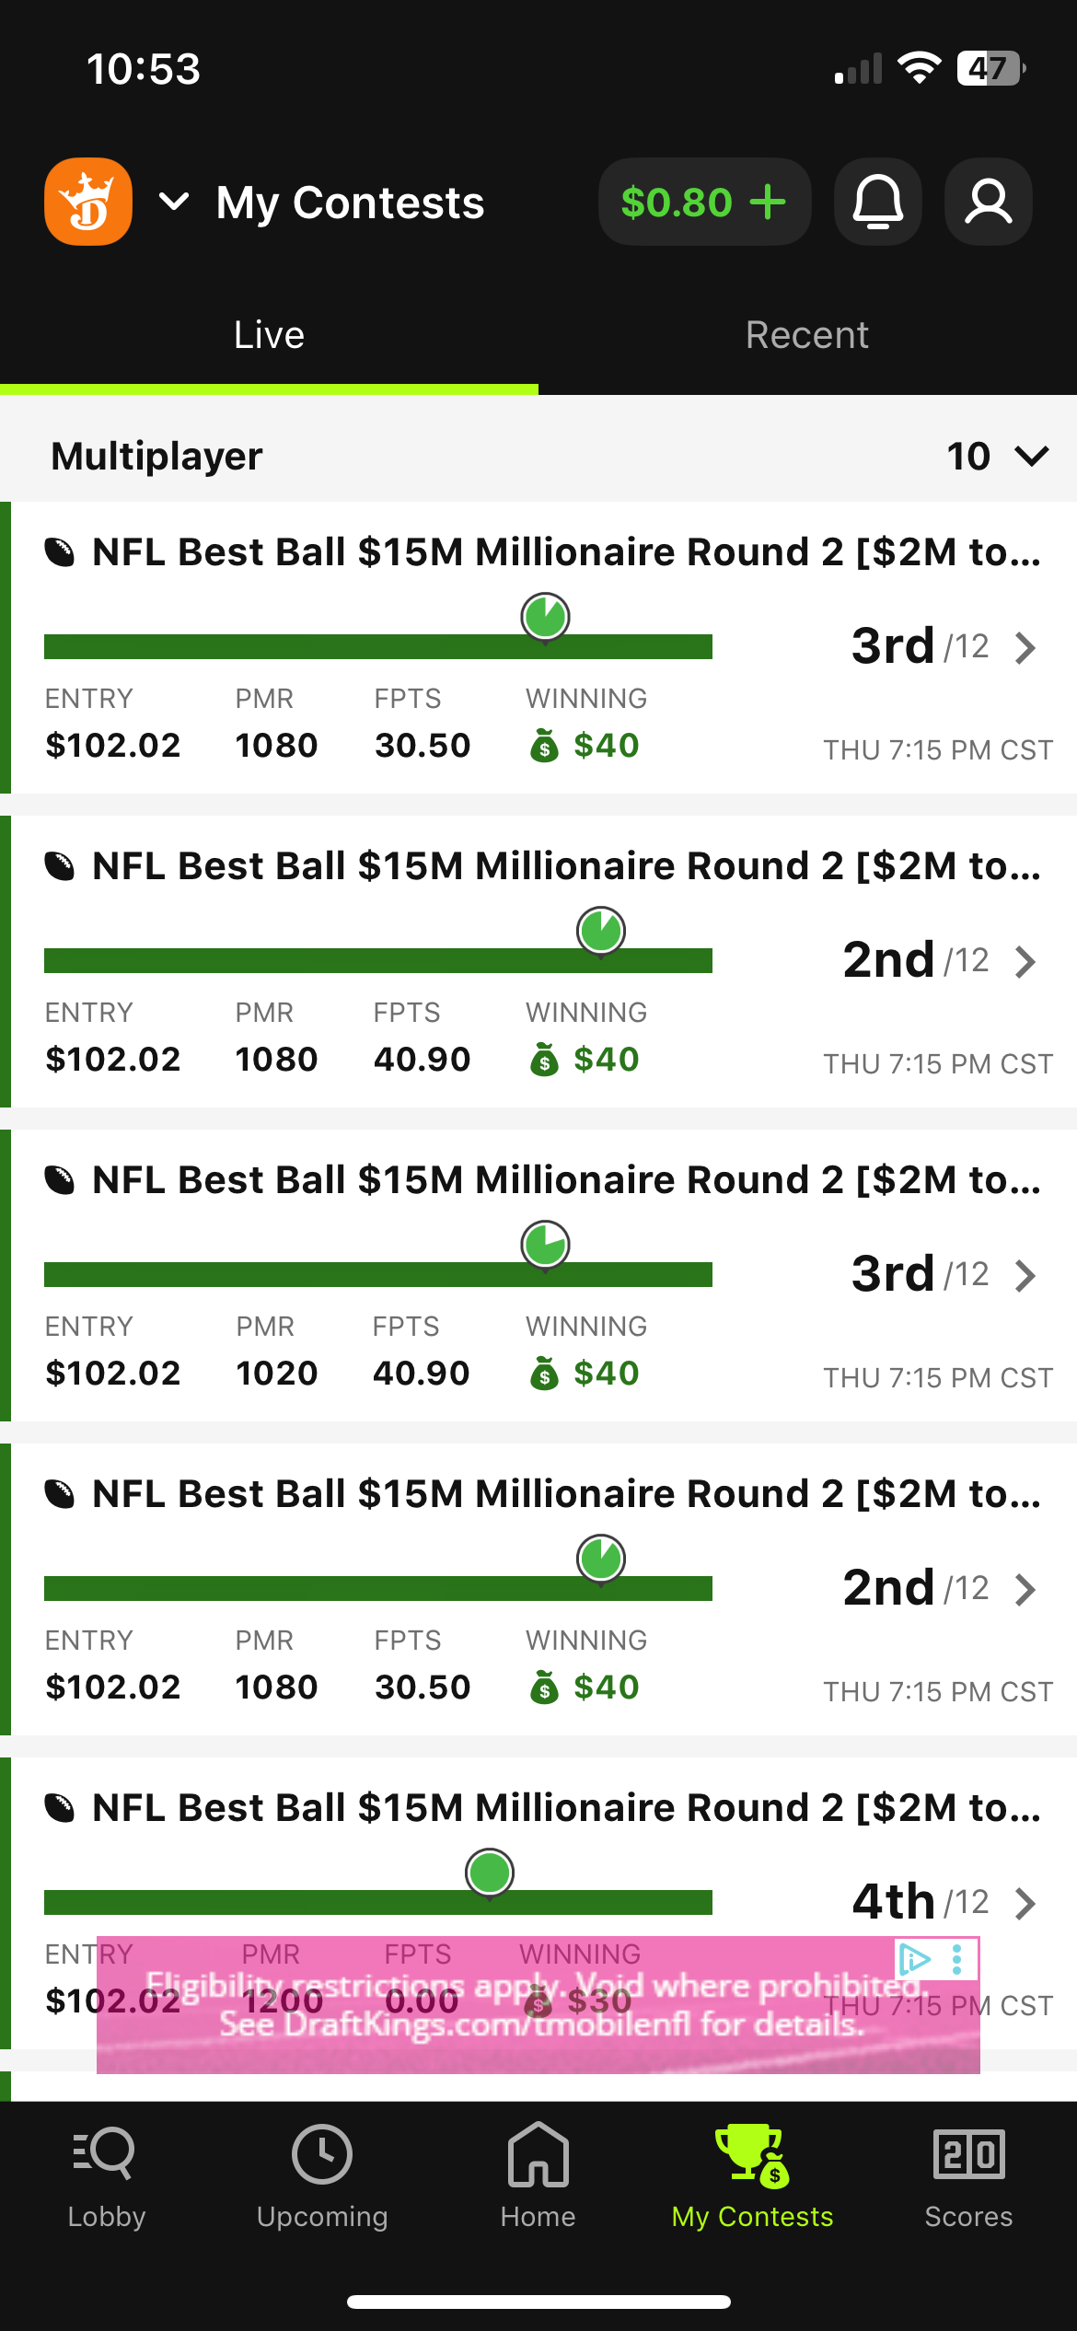Open the user profile icon
Screen dimensions: 1077x2331
point(989,202)
